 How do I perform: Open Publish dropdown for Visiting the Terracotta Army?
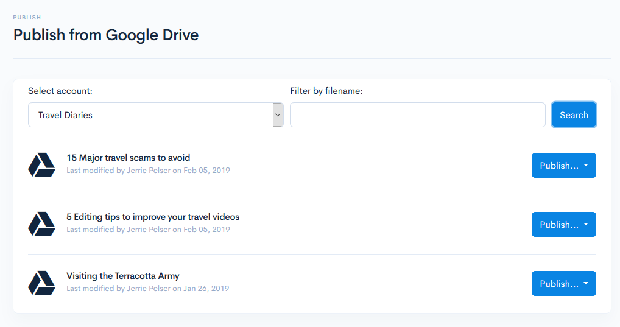[x=563, y=283]
